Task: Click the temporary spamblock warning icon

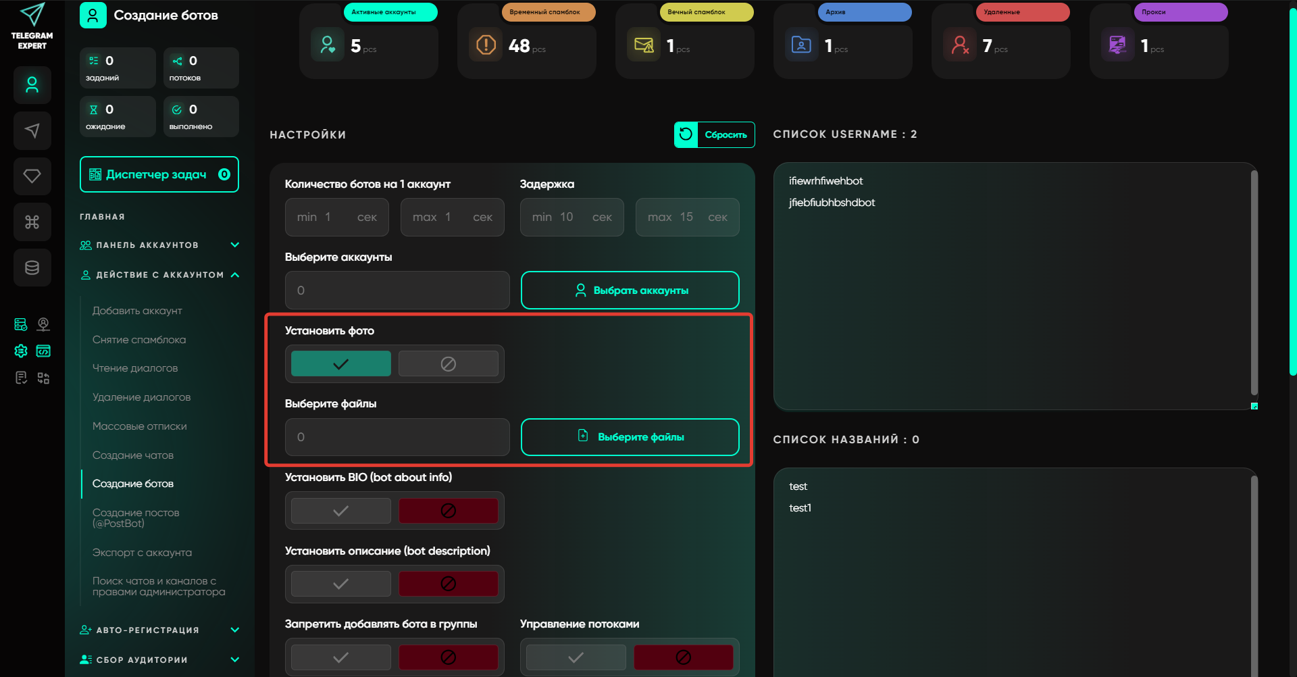Action: click(x=486, y=45)
